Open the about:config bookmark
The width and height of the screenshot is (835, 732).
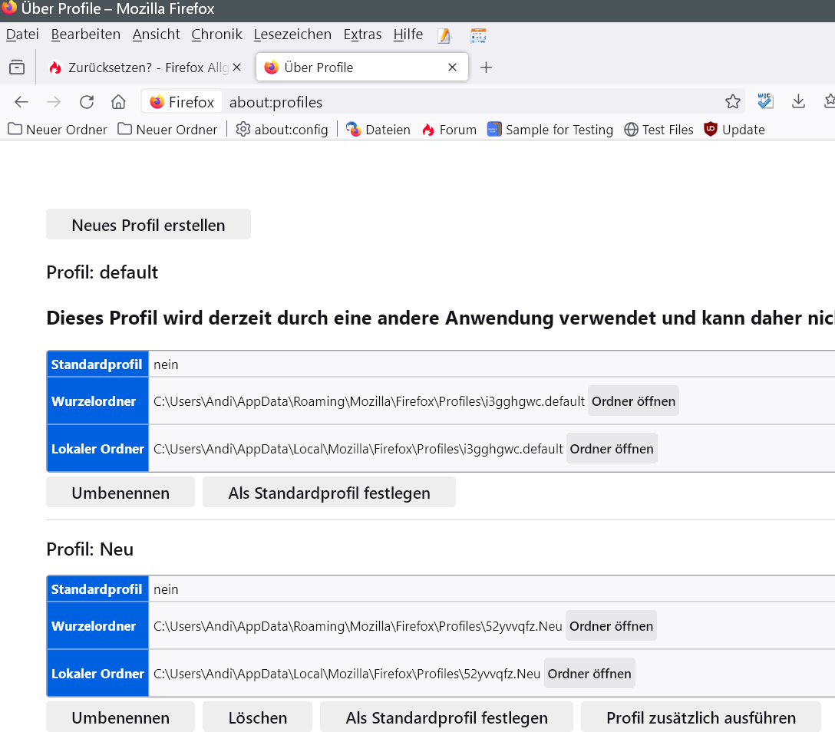282,130
